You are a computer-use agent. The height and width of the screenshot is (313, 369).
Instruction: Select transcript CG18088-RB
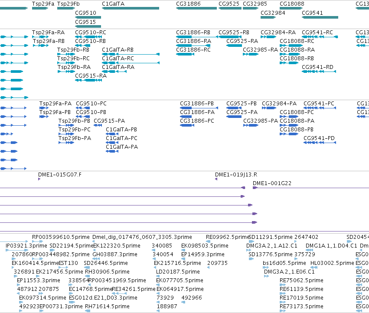pyautogui.click(x=297, y=59)
